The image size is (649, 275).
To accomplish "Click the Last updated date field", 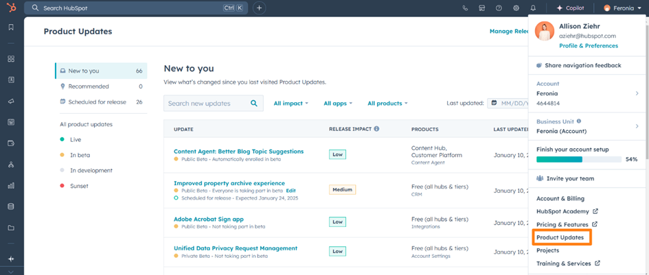I will 509,103.
